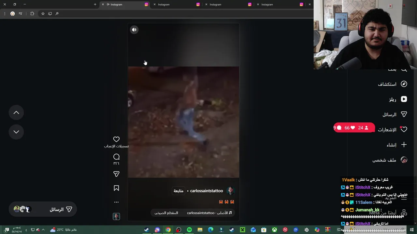The width and height of the screenshot is (417, 234).
Task: Bookmark this page with the star icon
Action: 43,14
